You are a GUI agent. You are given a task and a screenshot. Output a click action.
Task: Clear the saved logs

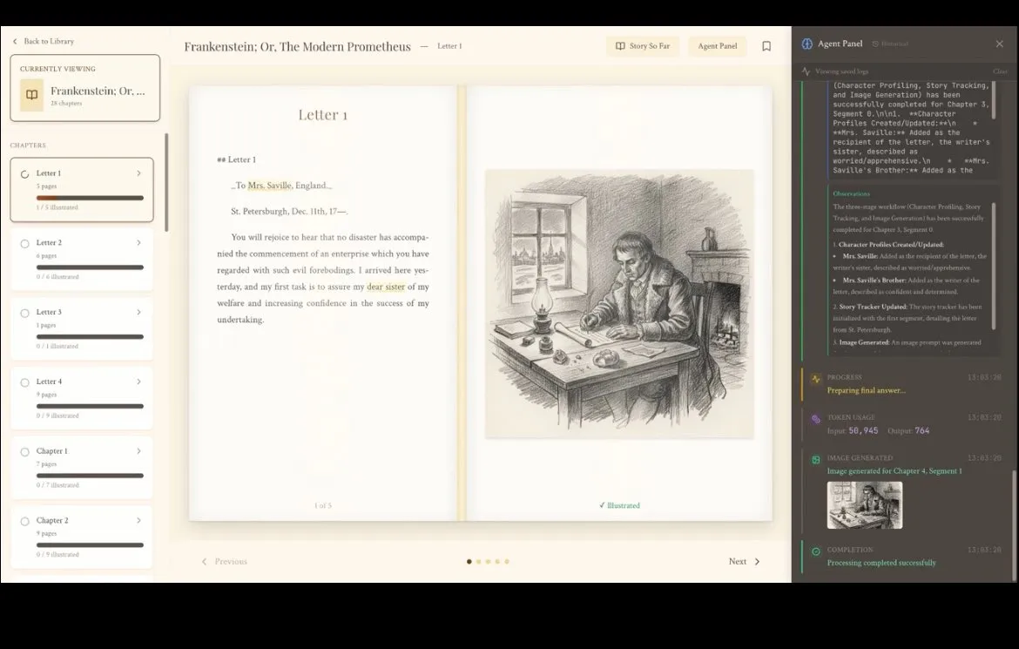point(1000,71)
